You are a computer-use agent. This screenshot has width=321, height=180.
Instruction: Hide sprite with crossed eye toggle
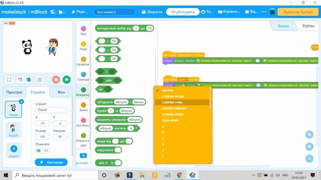coord(46,150)
